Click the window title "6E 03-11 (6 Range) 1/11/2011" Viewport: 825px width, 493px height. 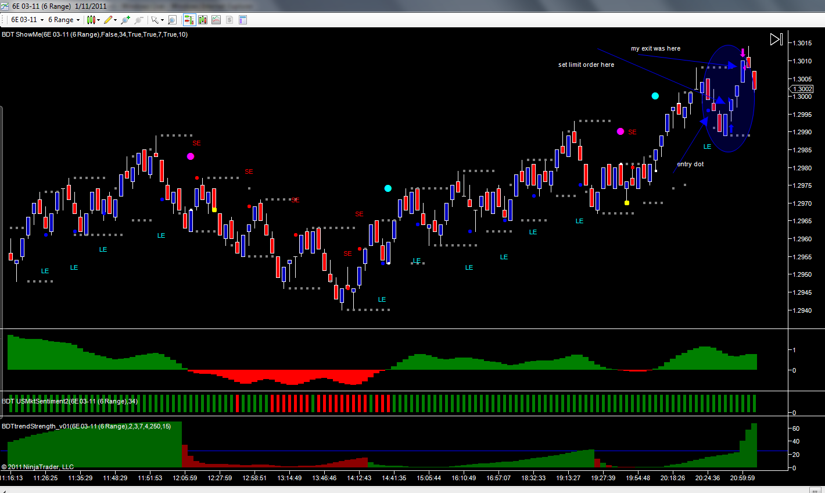click(x=59, y=6)
